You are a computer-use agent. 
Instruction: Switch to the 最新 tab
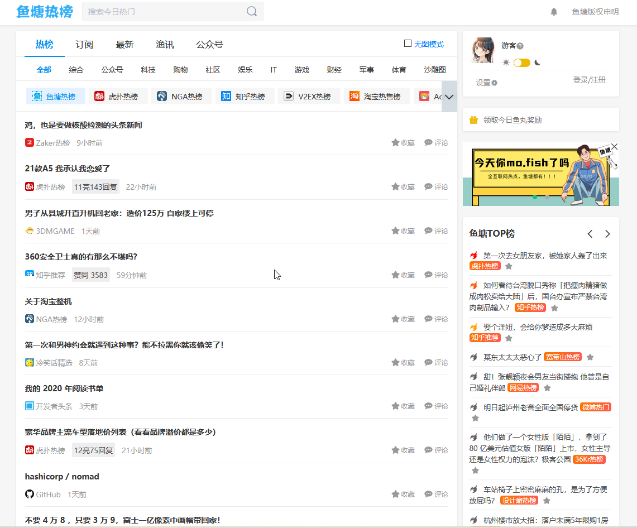click(124, 44)
